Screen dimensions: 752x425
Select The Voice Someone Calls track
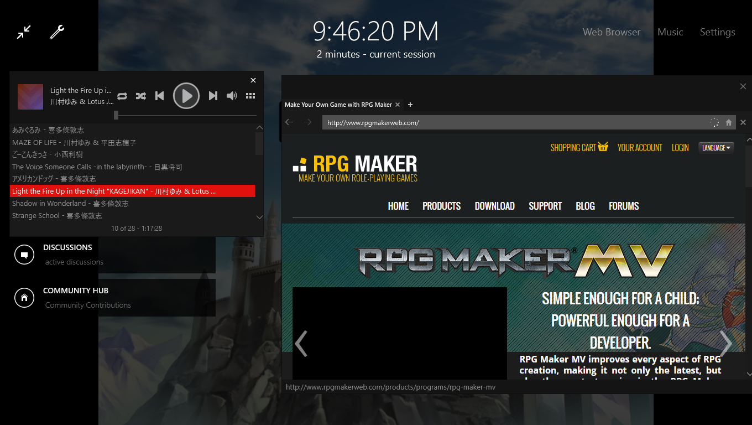pos(133,167)
